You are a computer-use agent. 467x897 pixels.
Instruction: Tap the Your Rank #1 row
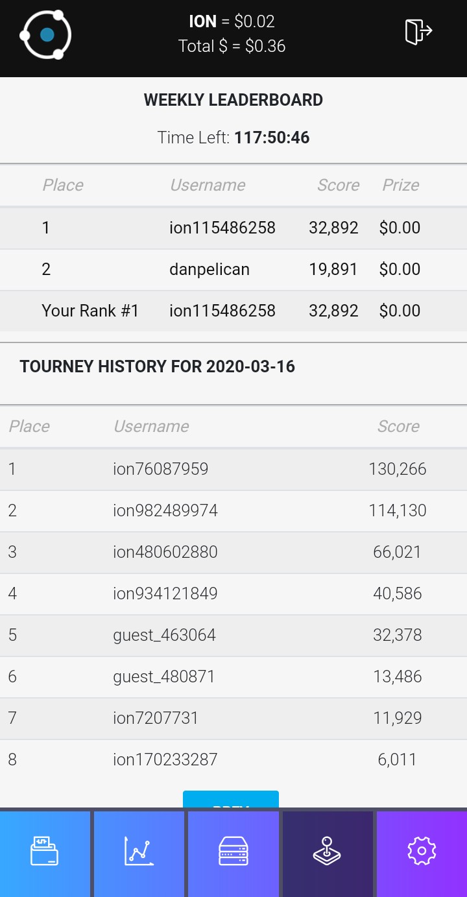coord(233,311)
